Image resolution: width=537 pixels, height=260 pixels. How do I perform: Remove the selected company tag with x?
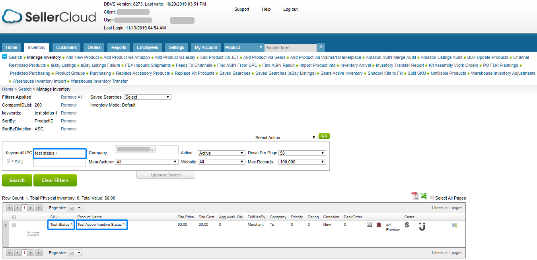(152, 149)
